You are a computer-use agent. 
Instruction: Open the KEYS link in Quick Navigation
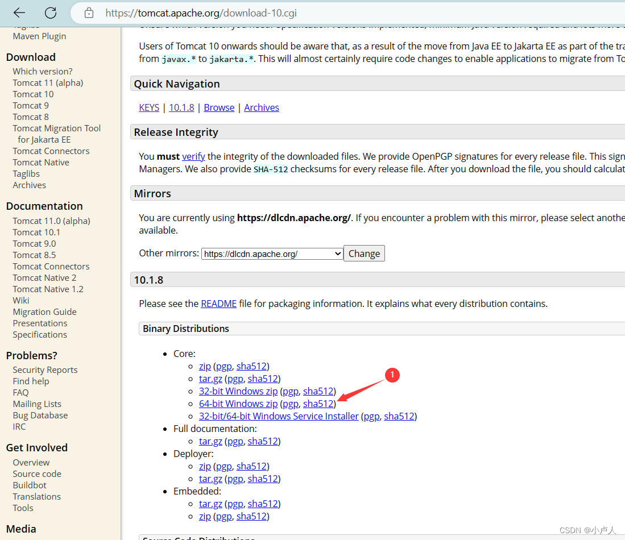click(148, 107)
